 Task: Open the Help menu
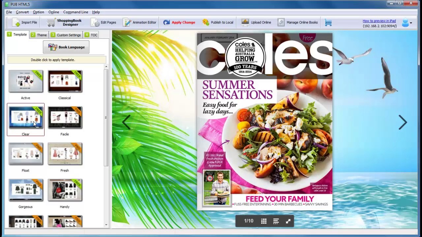96,12
